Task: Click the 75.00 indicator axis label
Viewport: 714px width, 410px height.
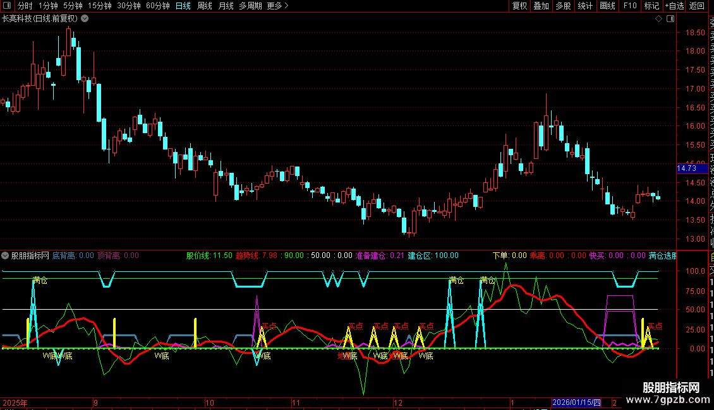Action: 695,291
